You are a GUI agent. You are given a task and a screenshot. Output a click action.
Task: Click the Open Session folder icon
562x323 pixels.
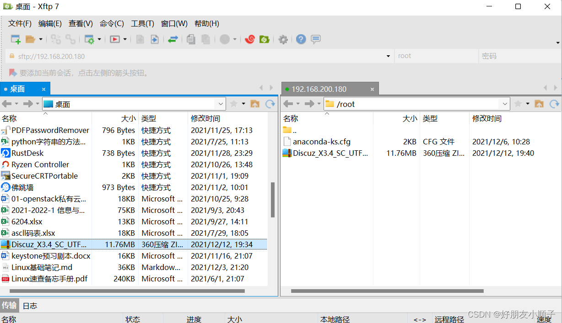coord(31,40)
